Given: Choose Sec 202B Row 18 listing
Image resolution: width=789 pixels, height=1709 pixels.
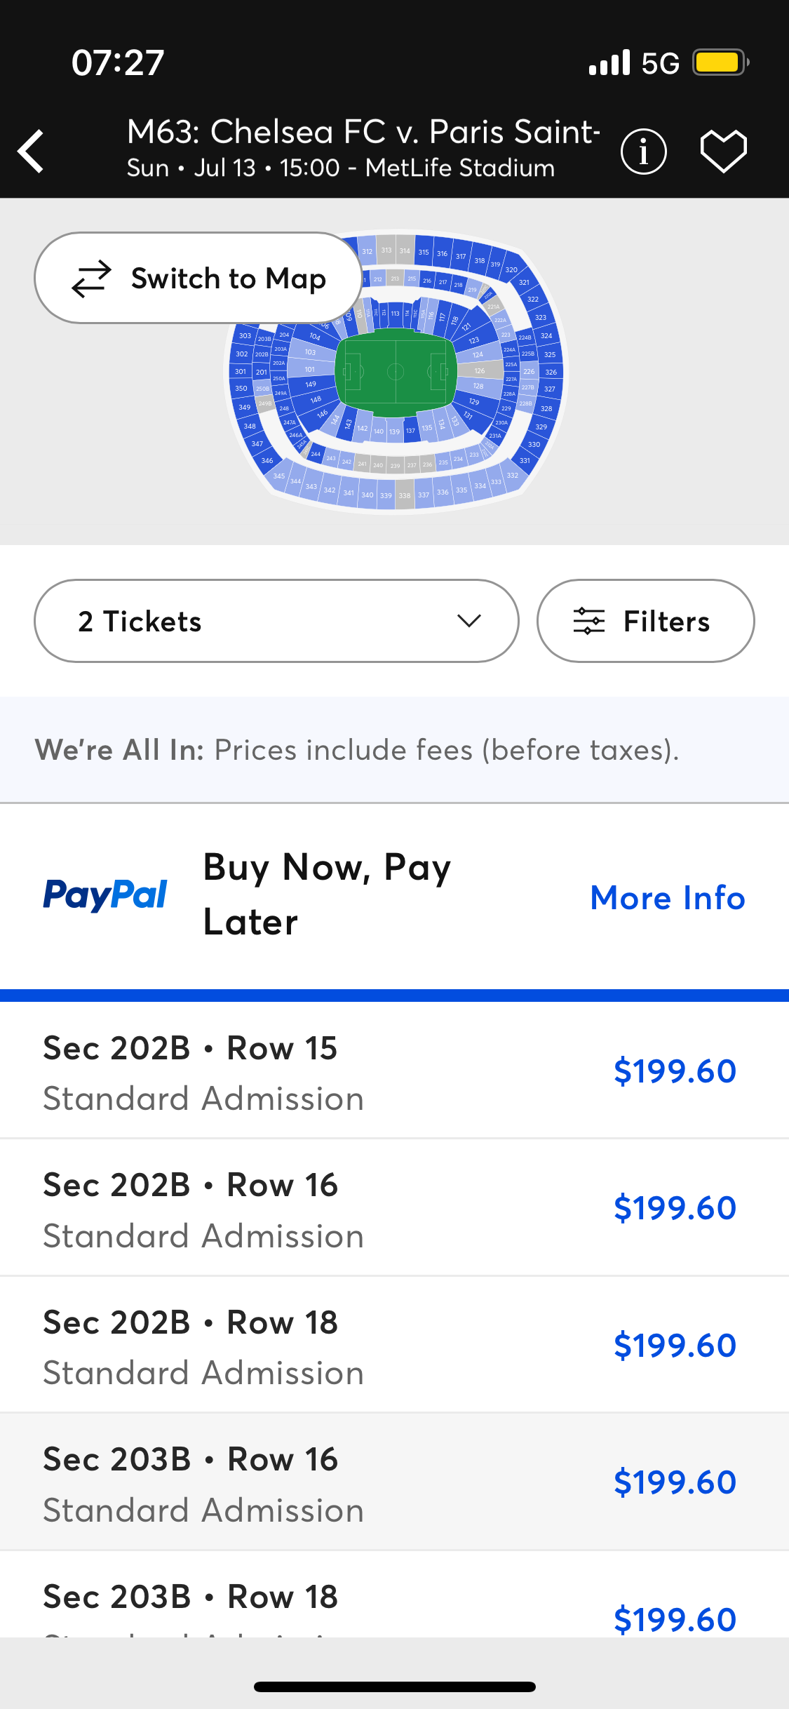Looking at the screenshot, I should [x=394, y=1345].
